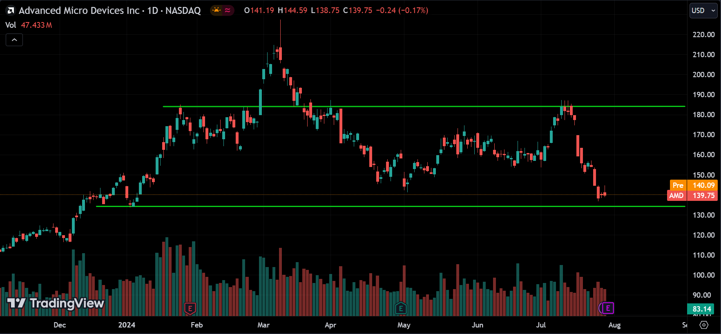Image resolution: width=721 pixels, height=334 pixels.
Task: Select the lower green horizontal support line
Action: 390,206
